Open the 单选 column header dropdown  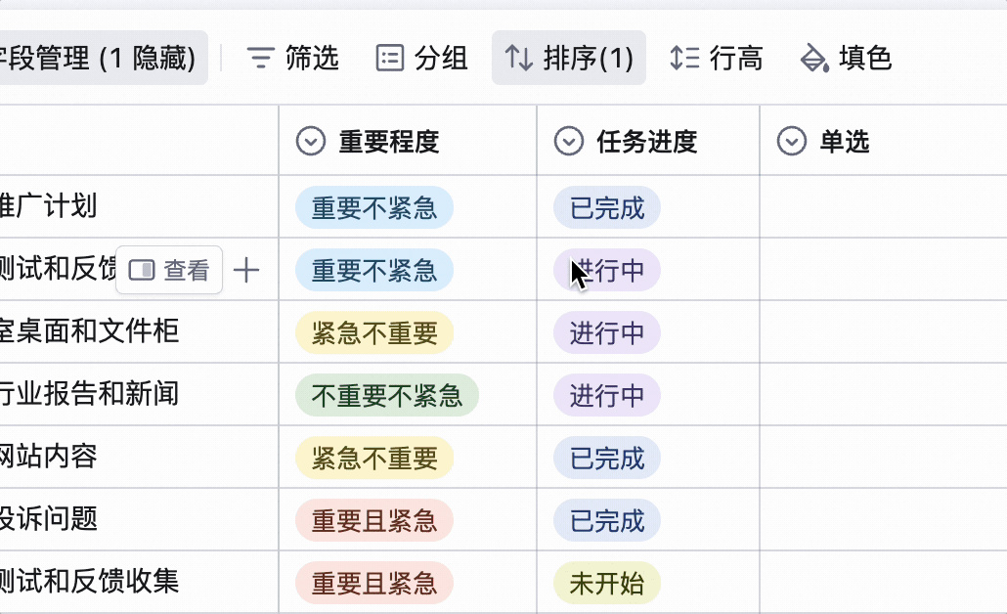click(x=791, y=142)
